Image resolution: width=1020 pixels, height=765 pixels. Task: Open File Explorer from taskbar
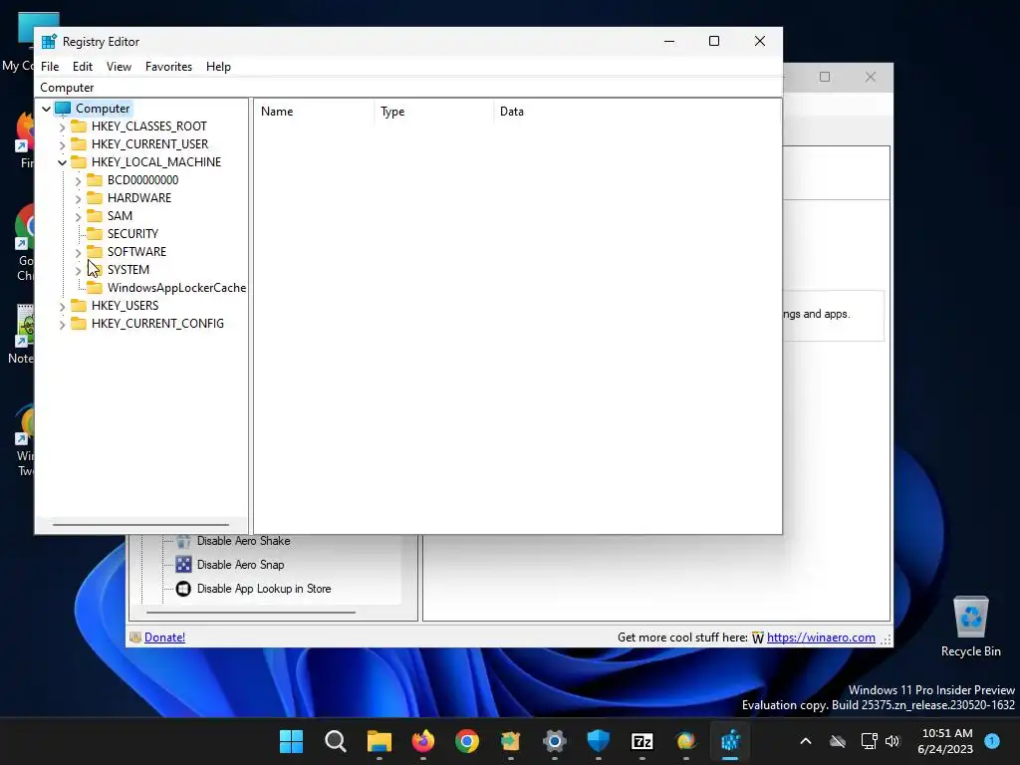pyautogui.click(x=380, y=741)
